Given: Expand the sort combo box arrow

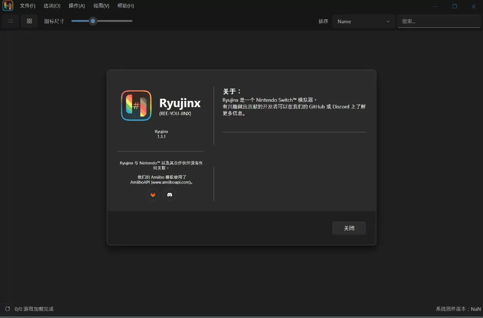Looking at the screenshot, I should (387, 21).
